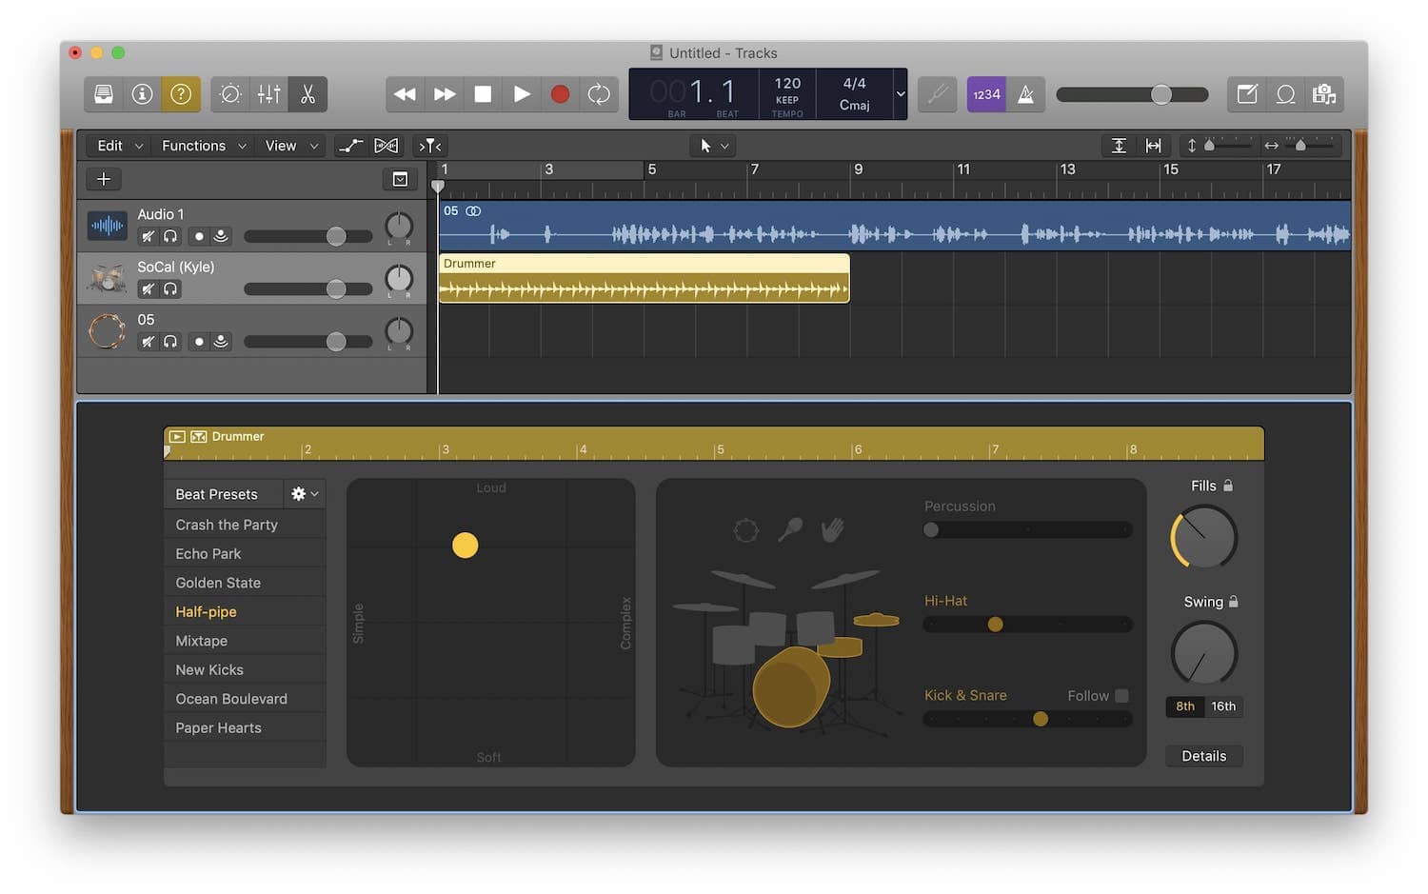Click the Details button in Drummer panel
The width and height of the screenshot is (1428, 894).
1203,755
